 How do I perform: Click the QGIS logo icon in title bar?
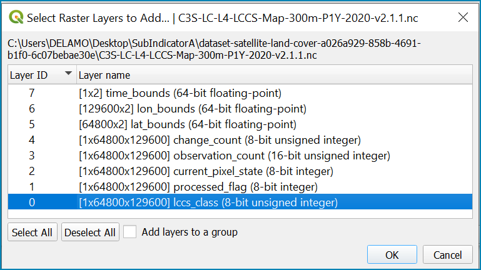(x=16, y=17)
